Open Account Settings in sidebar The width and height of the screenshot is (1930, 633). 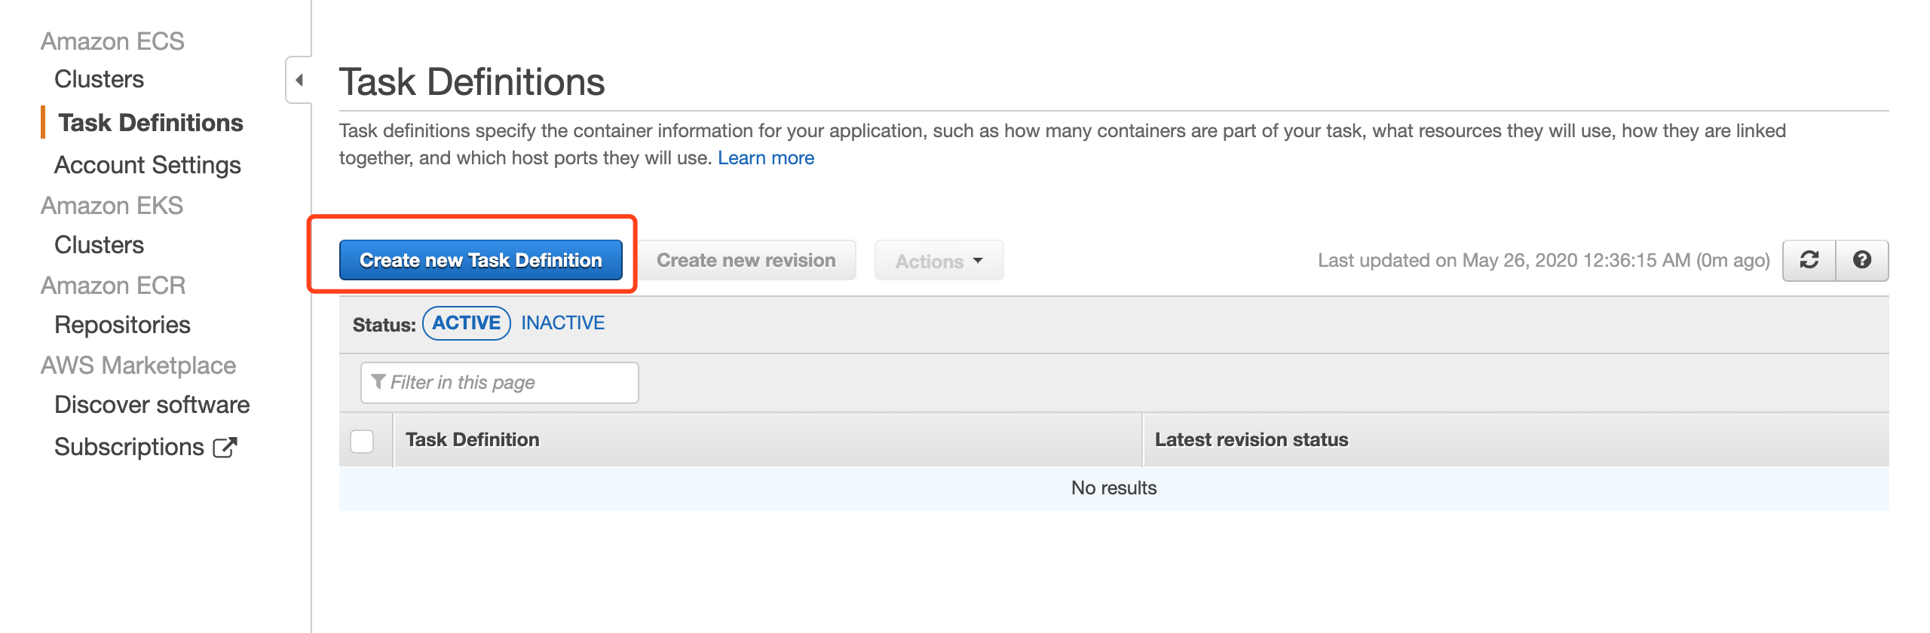(148, 165)
